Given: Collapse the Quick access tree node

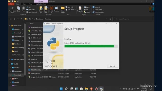Looking at the screenshot, I should (9, 26).
